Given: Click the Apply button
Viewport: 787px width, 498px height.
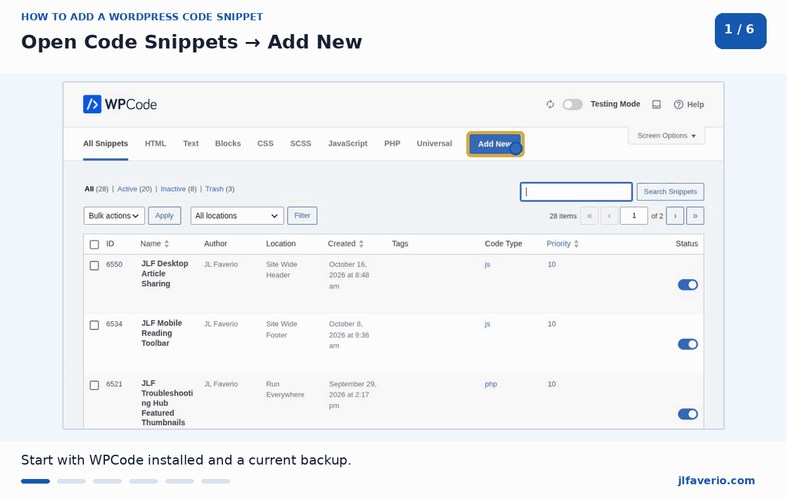Looking at the screenshot, I should pos(165,216).
